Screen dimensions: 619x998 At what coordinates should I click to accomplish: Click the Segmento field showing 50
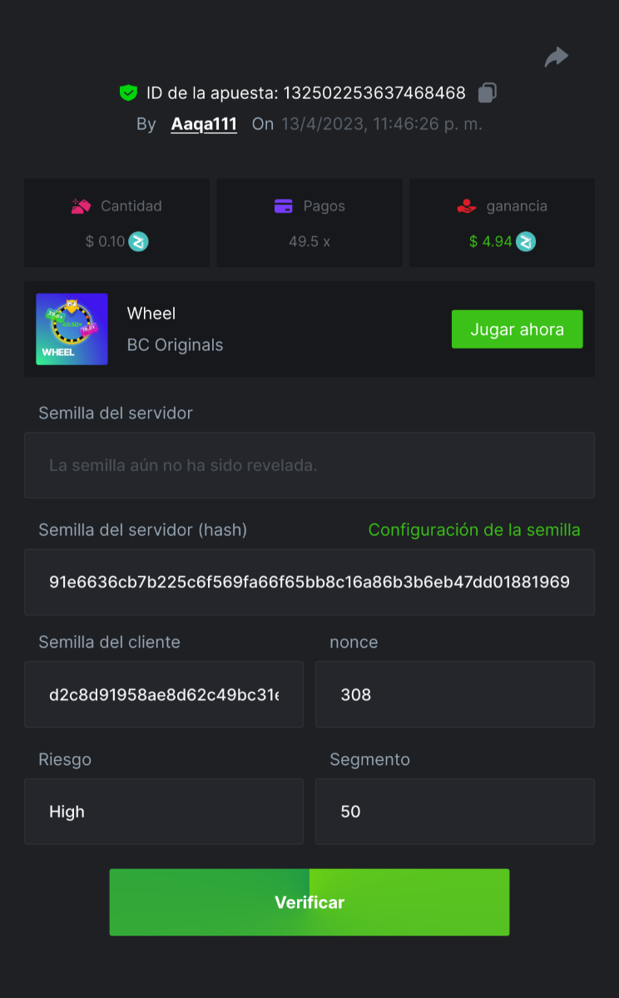[x=454, y=812]
